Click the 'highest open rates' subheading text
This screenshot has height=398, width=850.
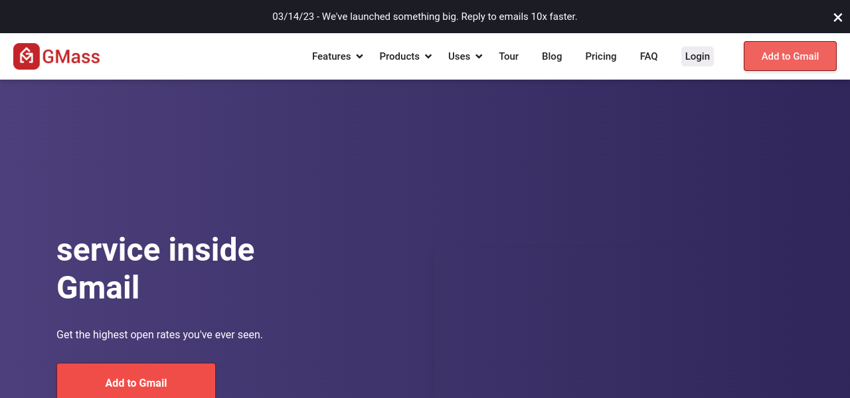point(159,335)
